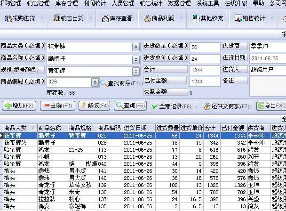Expand the 商品大类 dropdown
The image size is (286, 211).
136,47
